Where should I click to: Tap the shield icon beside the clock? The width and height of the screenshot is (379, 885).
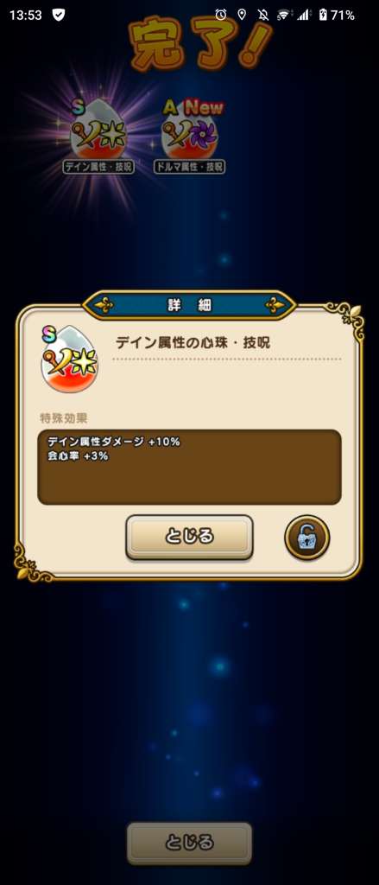pos(58,16)
